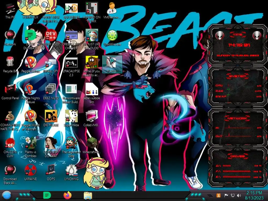The image size is (268, 201).
Task: Select The Legend of Zilda shortcut
Action: click(71, 147)
